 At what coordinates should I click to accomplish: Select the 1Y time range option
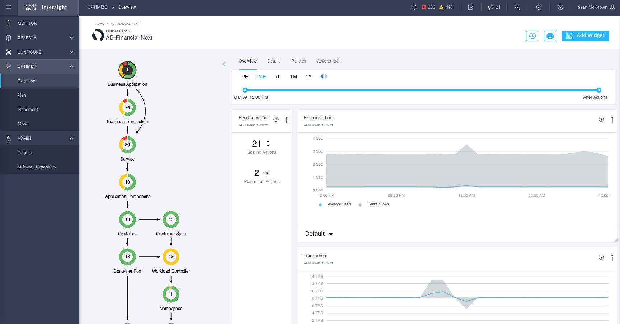309,77
